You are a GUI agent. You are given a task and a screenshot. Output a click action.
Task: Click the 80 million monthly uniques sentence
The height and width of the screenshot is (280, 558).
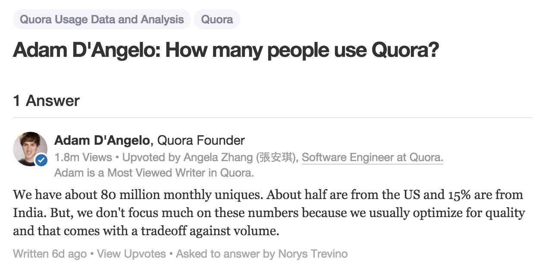(x=138, y=195)
